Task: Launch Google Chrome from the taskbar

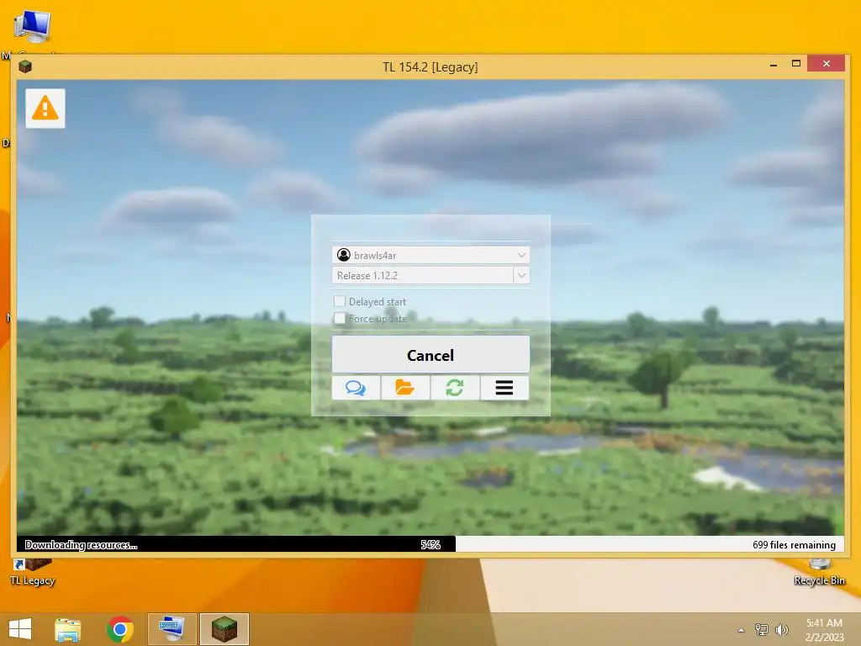Action: coord(120,629)
